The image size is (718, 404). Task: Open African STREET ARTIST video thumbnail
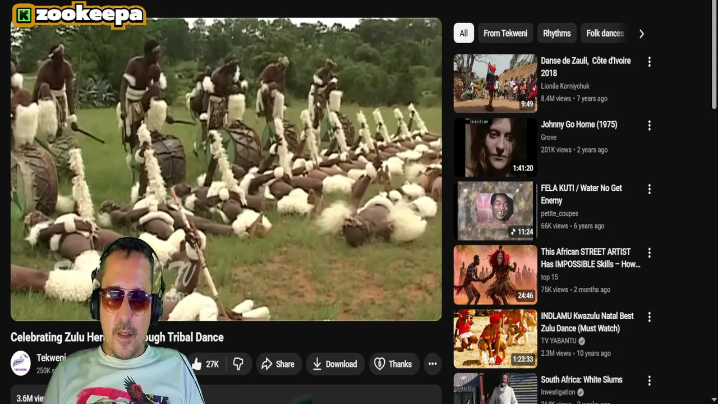(495, 275)
